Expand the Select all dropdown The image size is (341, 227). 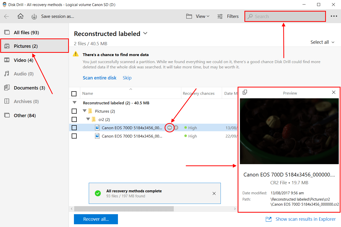(322, 42)
